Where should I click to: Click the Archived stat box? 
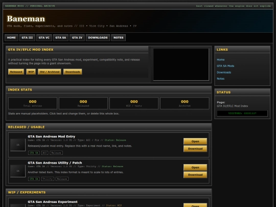tap(185, 103)
